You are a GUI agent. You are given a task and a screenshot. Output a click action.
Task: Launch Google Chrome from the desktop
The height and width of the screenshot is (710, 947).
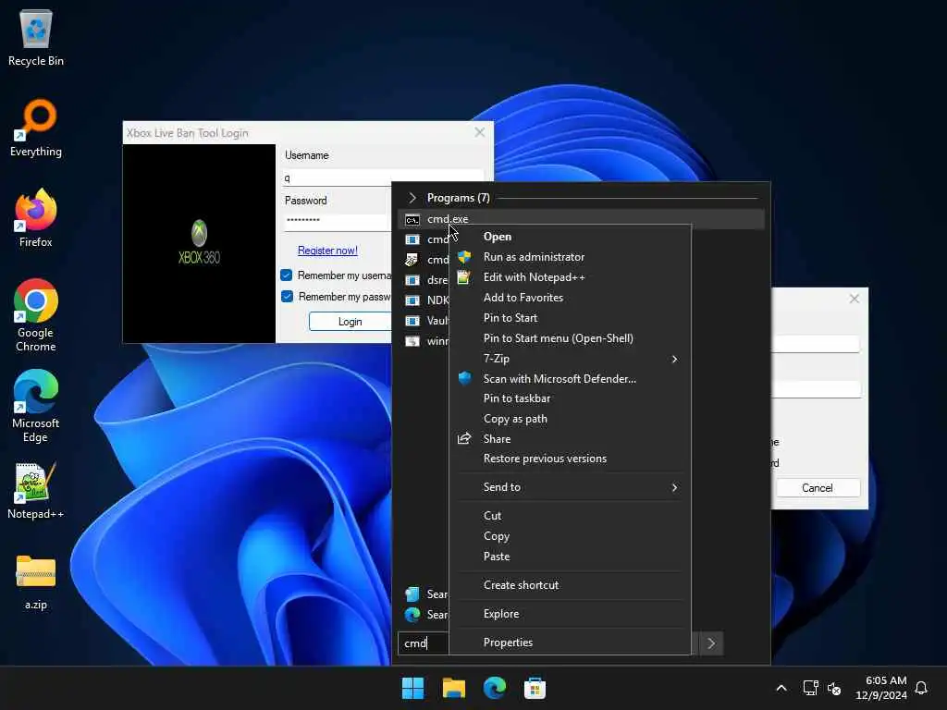[x=36, y=315]
